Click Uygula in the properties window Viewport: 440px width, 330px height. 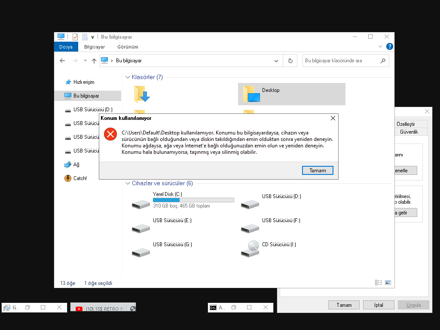pos(413,305)
